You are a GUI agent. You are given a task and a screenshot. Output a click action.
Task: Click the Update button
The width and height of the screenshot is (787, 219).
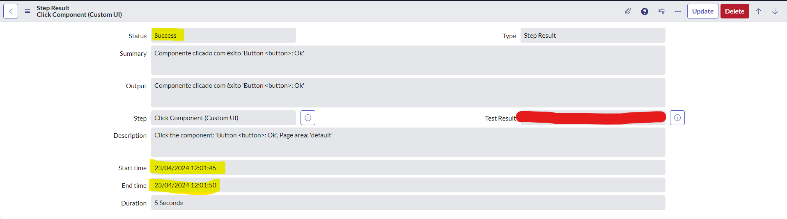[703, 11]
